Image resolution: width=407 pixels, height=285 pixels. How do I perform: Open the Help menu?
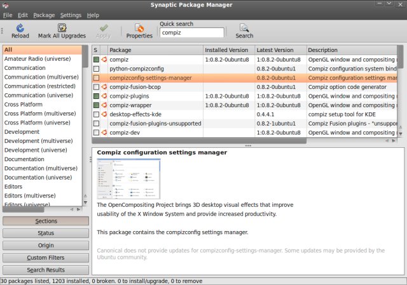click(93, 15)
